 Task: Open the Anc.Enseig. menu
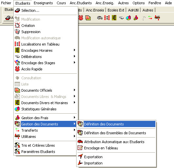coord(105,3)
